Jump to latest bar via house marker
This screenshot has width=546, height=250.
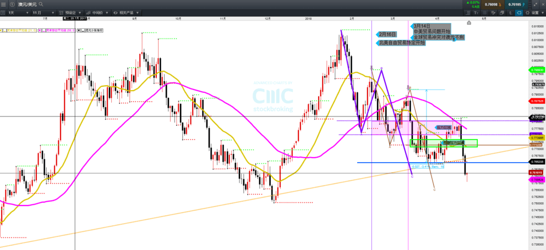pyautogui.click(x=469, y=23)
